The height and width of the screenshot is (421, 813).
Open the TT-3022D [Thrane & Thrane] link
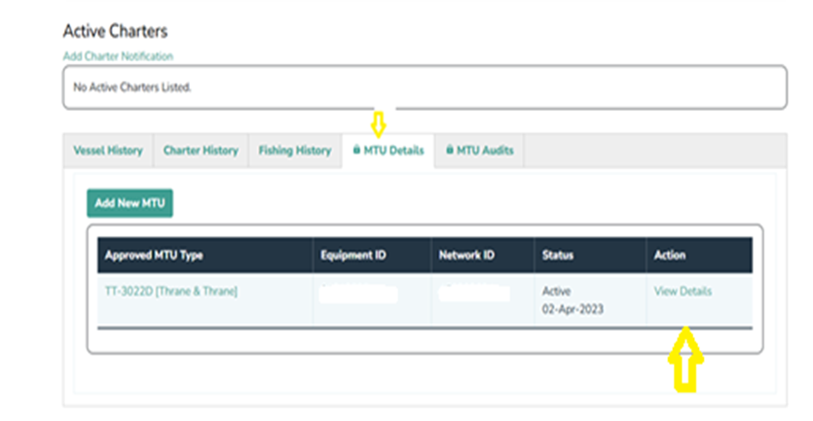pos(171,291)
